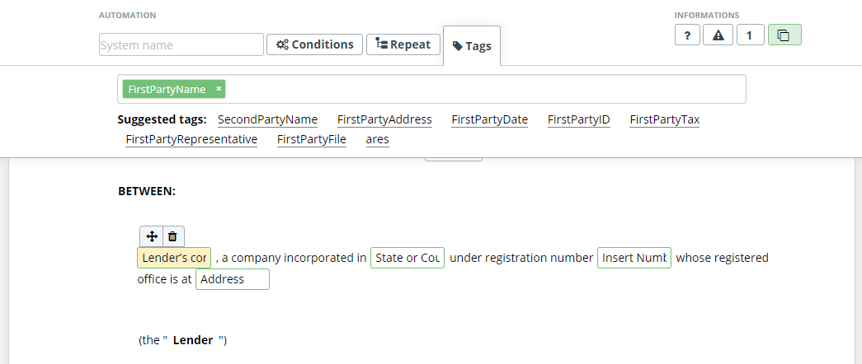Remove the FirstPartyName tag with the x

click(219, 88)
